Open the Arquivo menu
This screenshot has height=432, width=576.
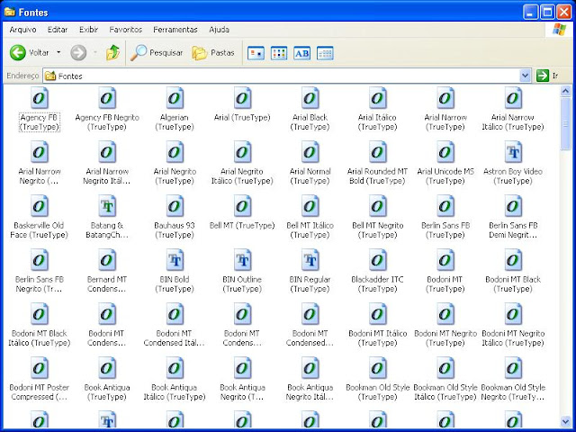click(x=22, y=30)
